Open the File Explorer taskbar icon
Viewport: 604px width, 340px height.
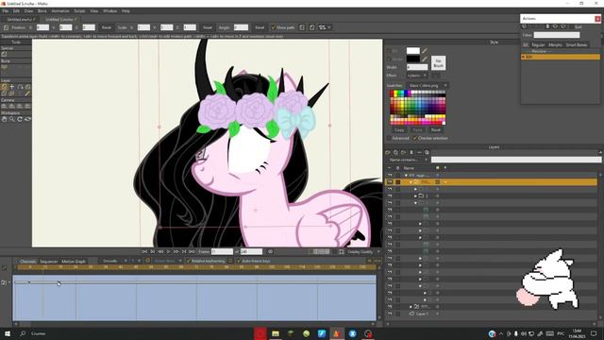276,333
